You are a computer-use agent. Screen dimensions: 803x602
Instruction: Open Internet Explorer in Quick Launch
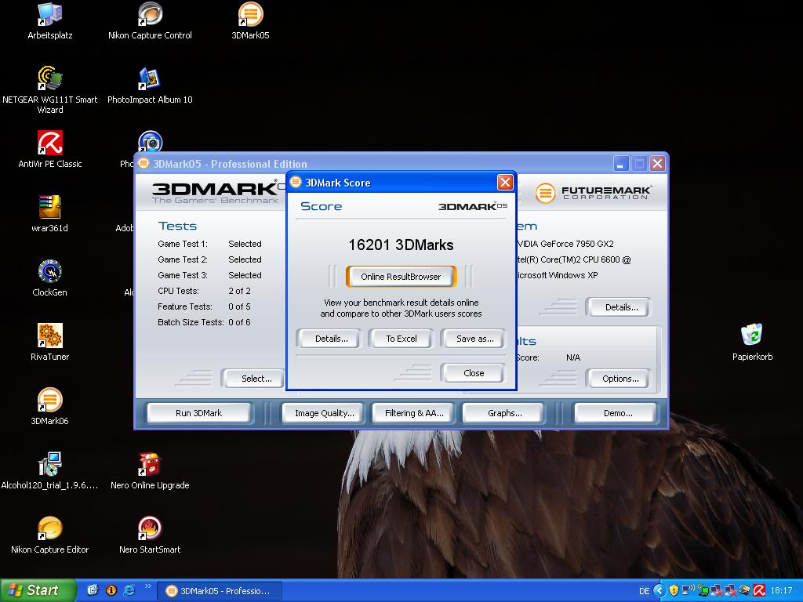pyautogui.click(x=129, y=590)
